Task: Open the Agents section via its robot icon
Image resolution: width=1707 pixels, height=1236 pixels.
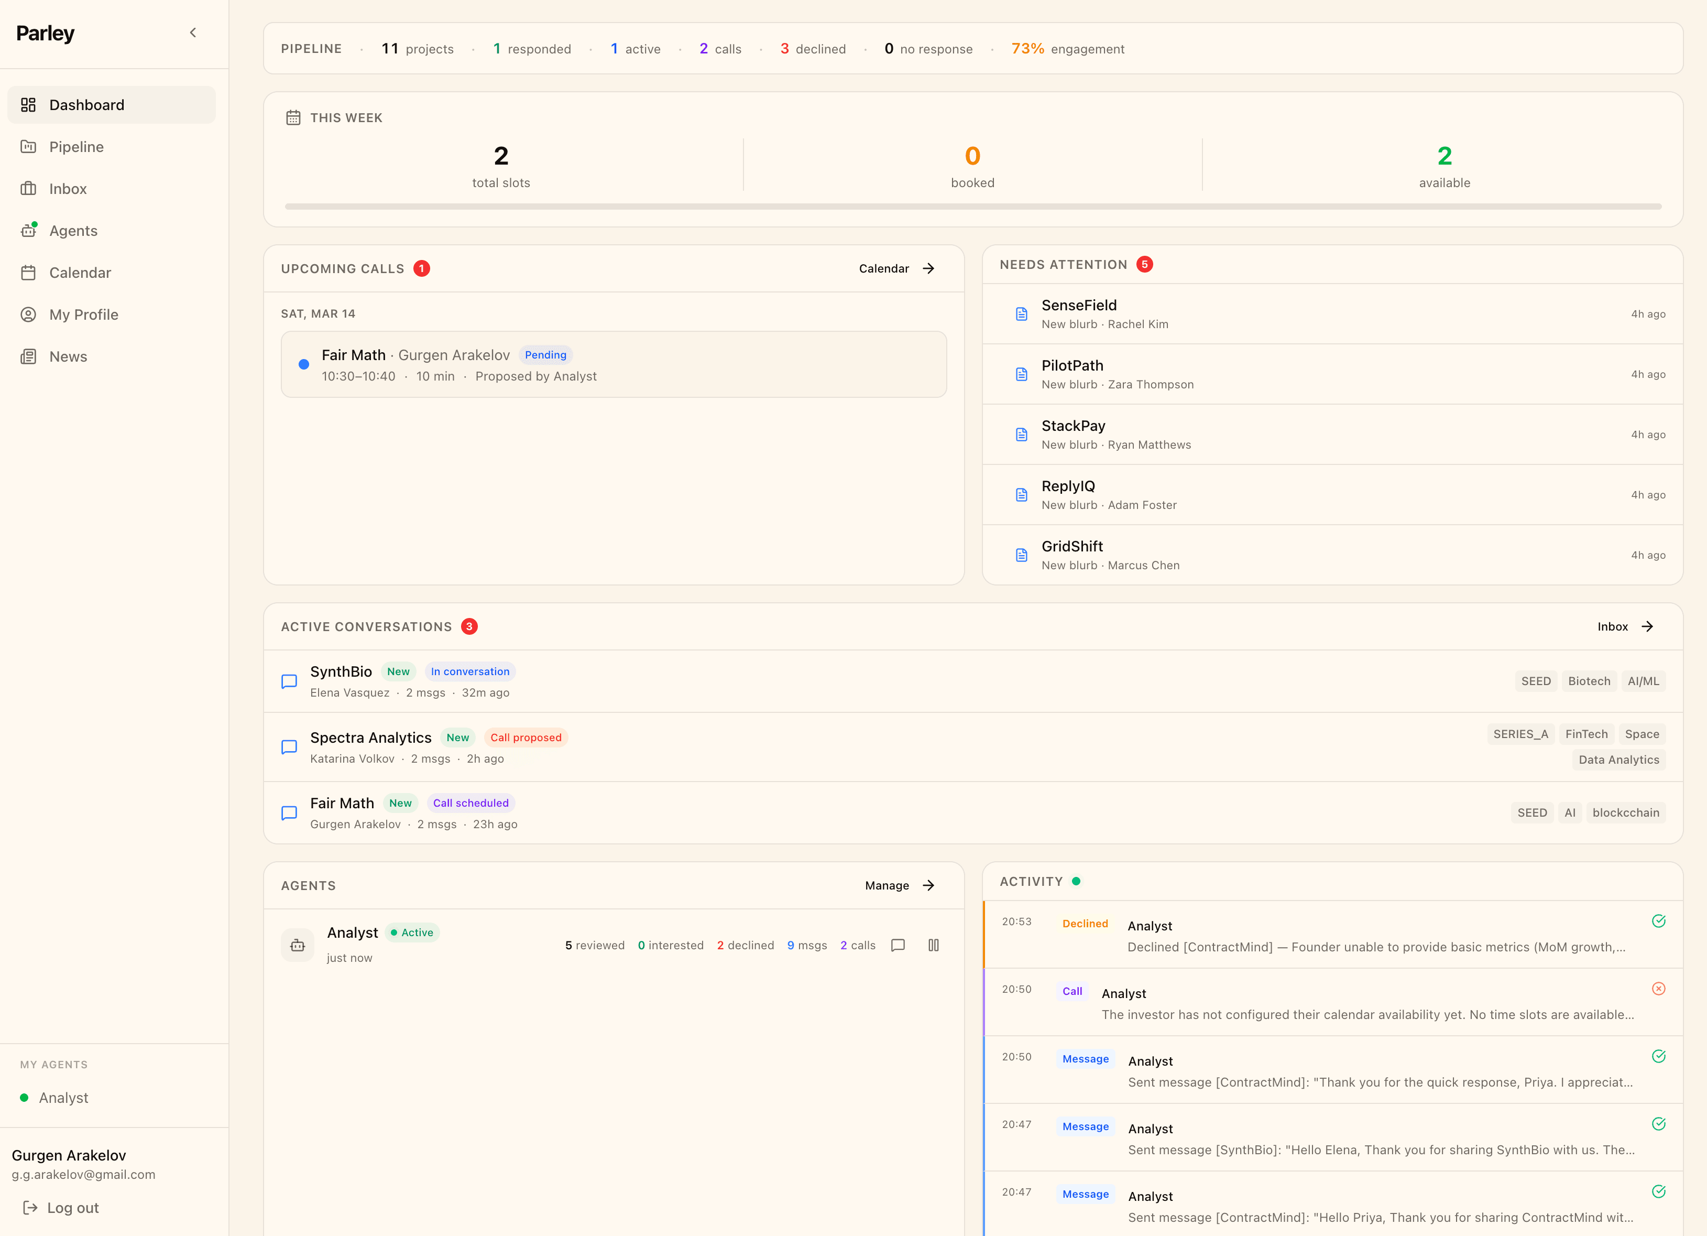Action: (29, 231)
